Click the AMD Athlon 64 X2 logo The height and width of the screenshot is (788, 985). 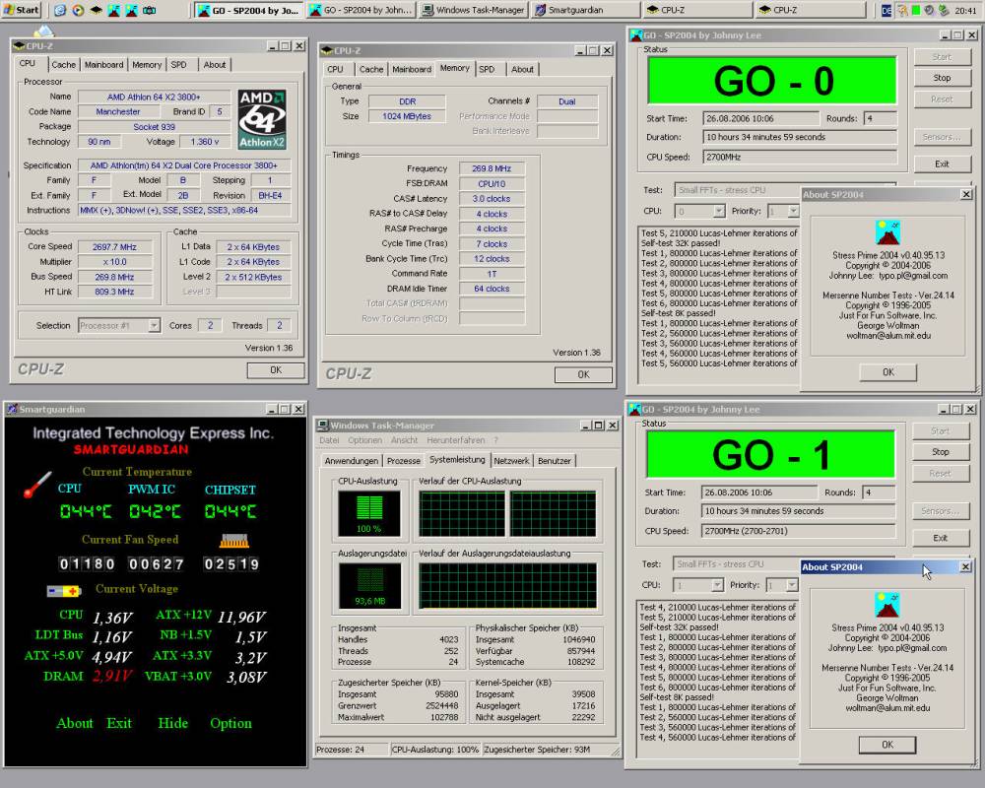click(x=262, y=119)
